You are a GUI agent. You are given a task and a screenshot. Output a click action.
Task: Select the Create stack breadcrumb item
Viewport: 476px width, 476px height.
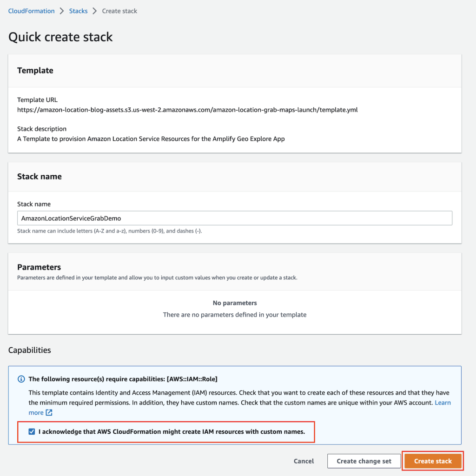119,11
